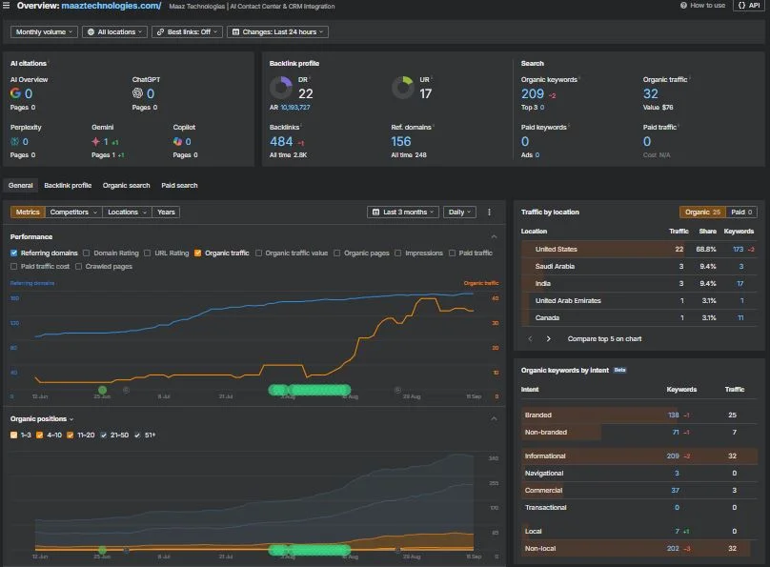The width and height of the screenshot is (770, 567).
Task: Enable the Organic pages checkbox
Action: click(337, 253)
